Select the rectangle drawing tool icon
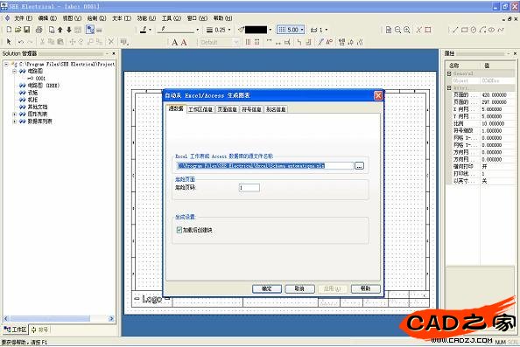The width and height of the screenshot is (520, 347). click(464, 30)
